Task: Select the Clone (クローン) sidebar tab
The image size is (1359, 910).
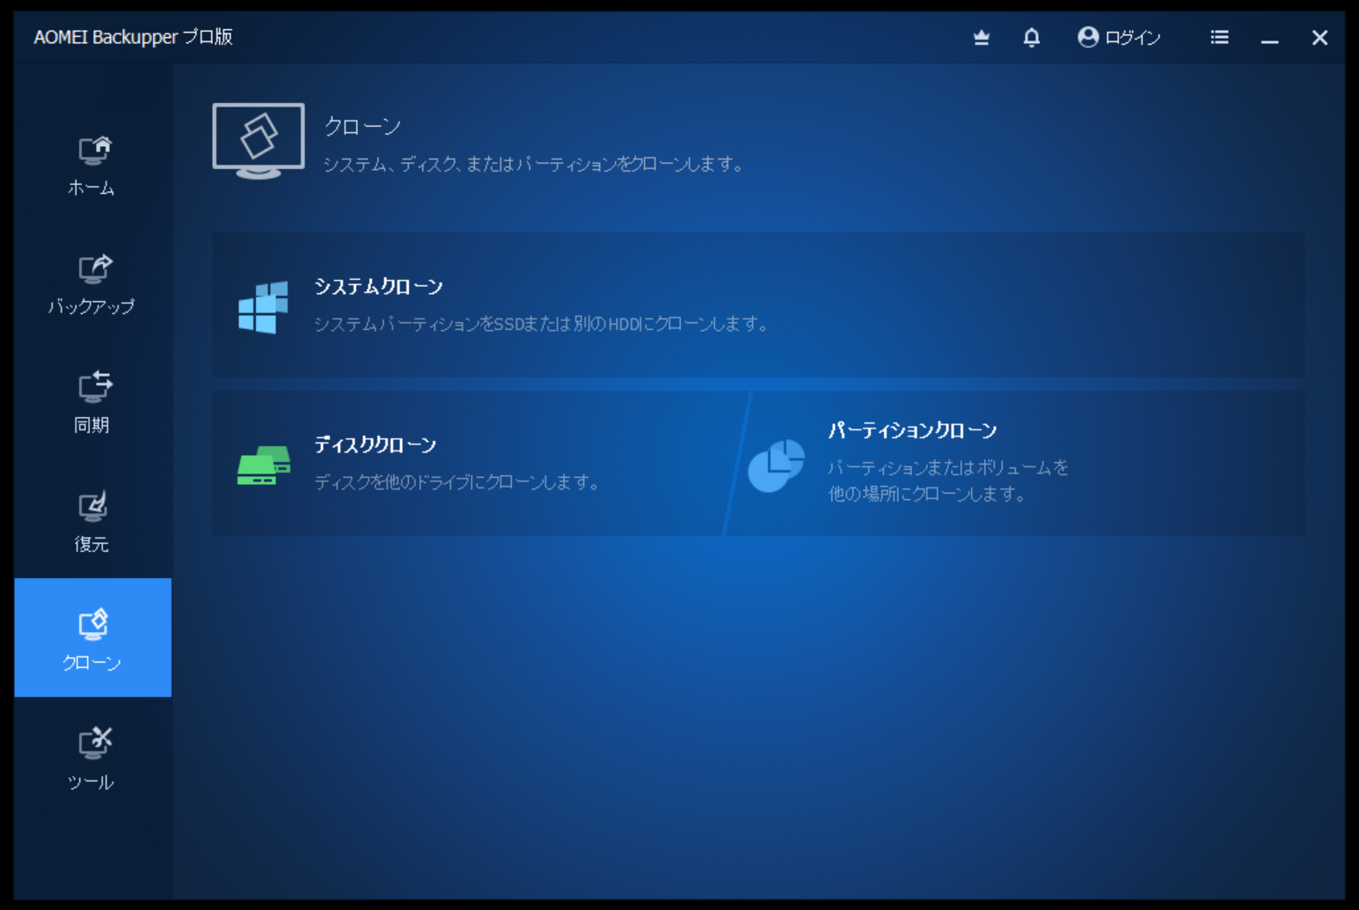Action: tap(92, 638)
